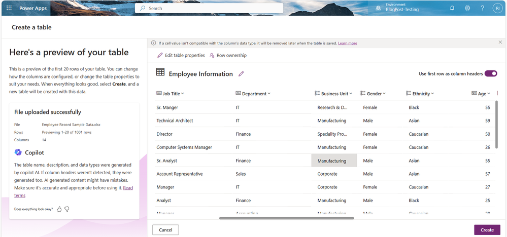Image resolution: width=507 pixels, height=237 pixels.
Task: Click the Employee Information table grid icon
Action: 160,72
